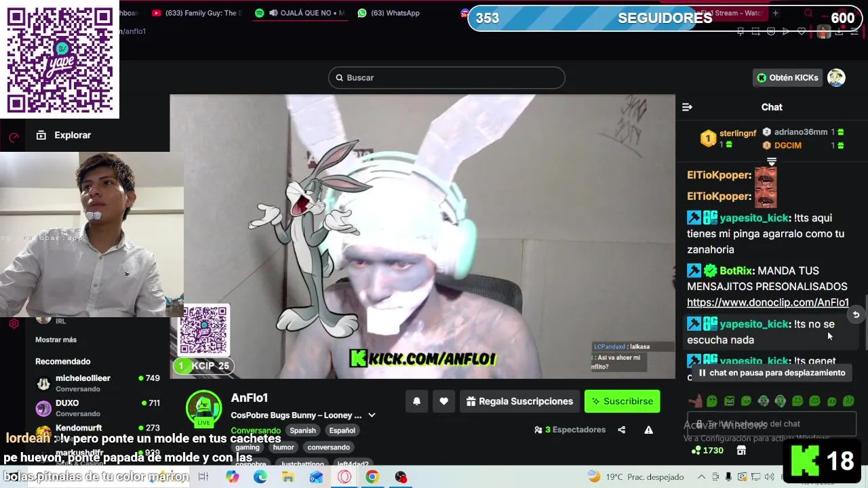The width and height of the screenshot is (868, 488).
Task: Click the Obtén KICKs button
Action: (787, 77)
